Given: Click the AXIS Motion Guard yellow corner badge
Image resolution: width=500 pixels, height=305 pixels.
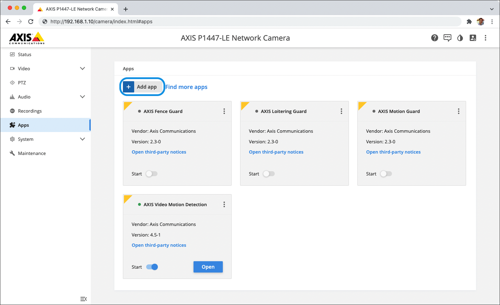Looking at the screenshot, I should pos(362,105).
